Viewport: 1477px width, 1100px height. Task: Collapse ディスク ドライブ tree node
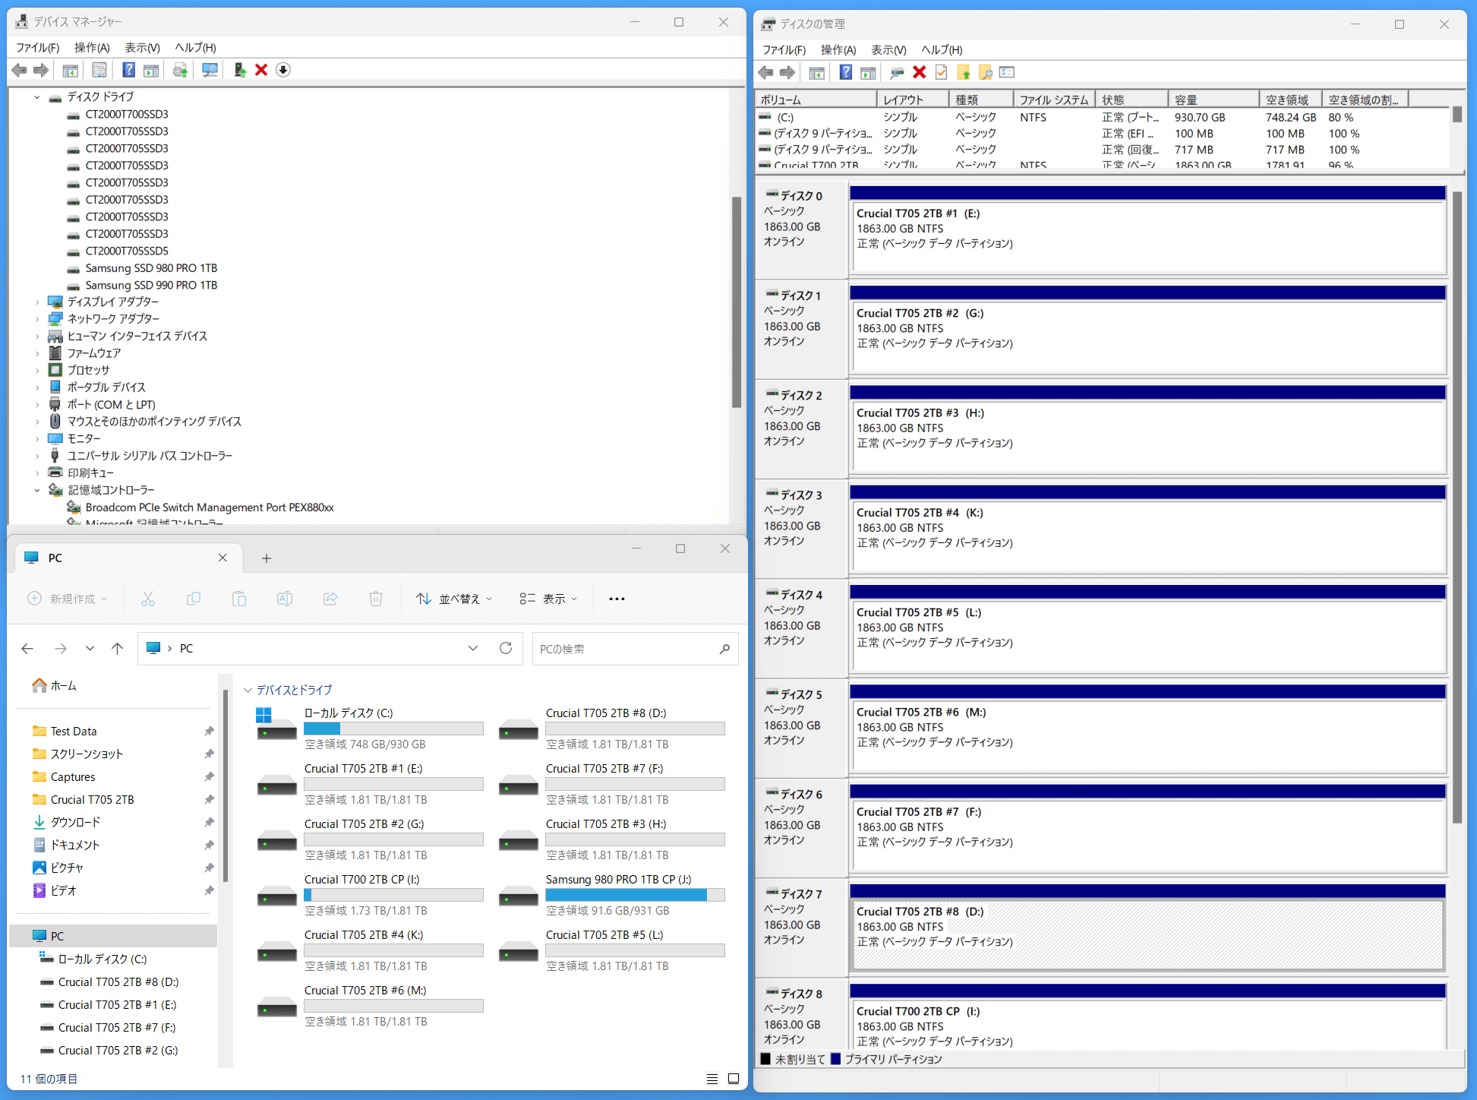36,96
